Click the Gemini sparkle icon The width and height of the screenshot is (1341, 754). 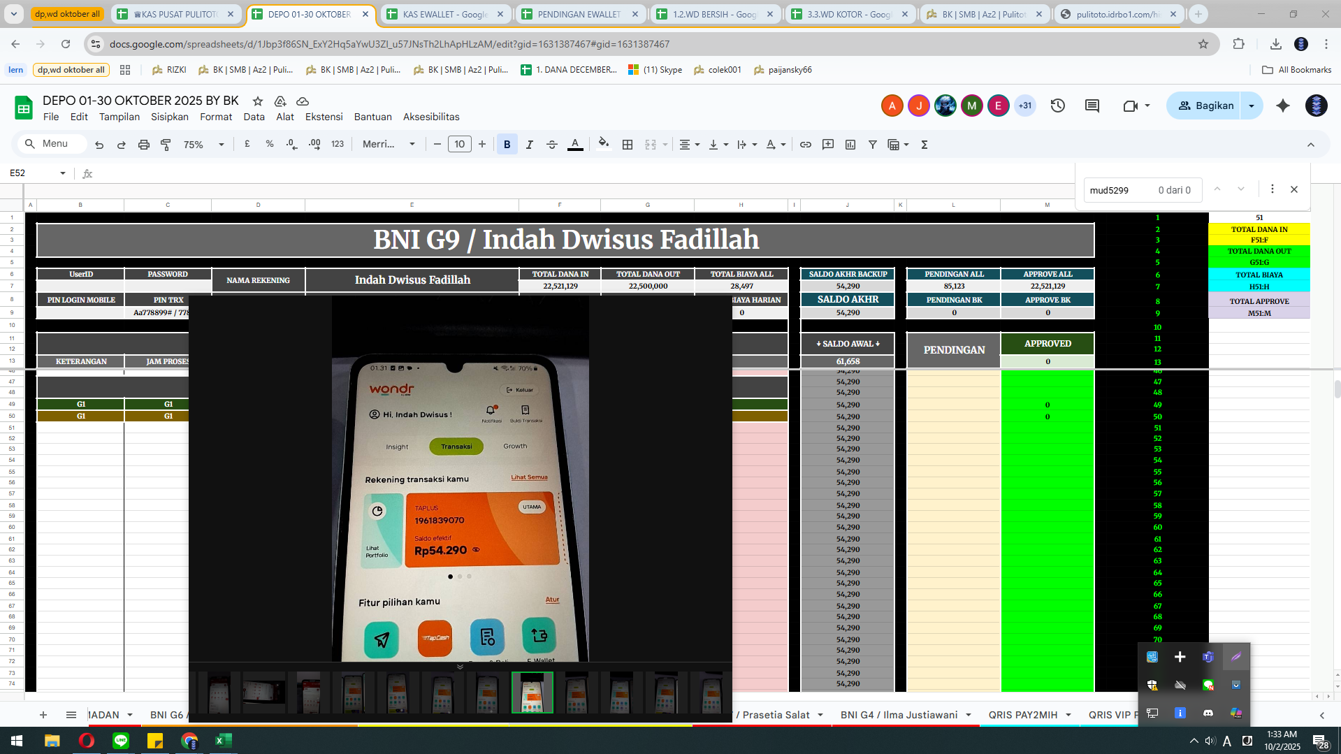pyautogui.click(x=1283, y=106)
